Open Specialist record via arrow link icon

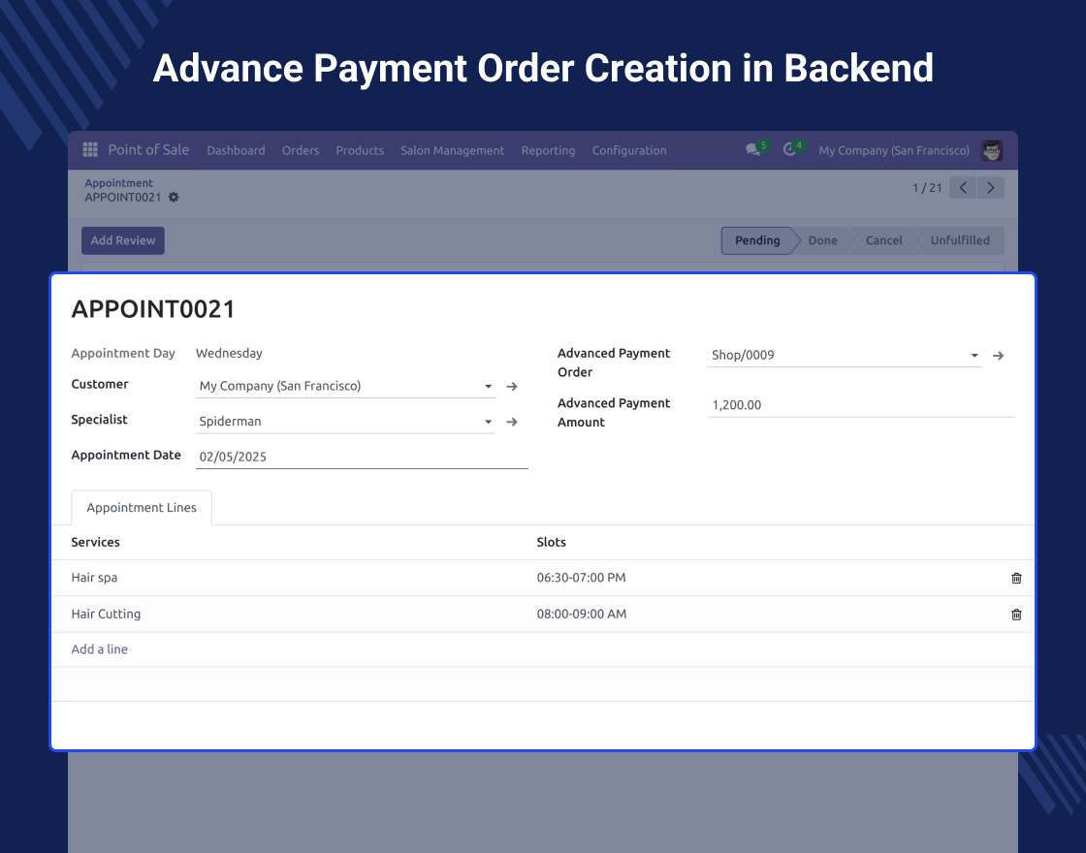click(x=512, y=422)
